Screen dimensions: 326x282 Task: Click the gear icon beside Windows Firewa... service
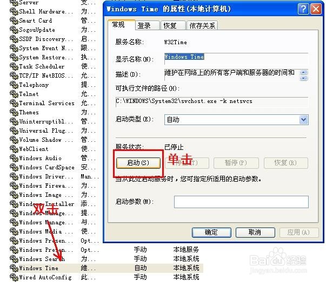click(x=14, y=185)
